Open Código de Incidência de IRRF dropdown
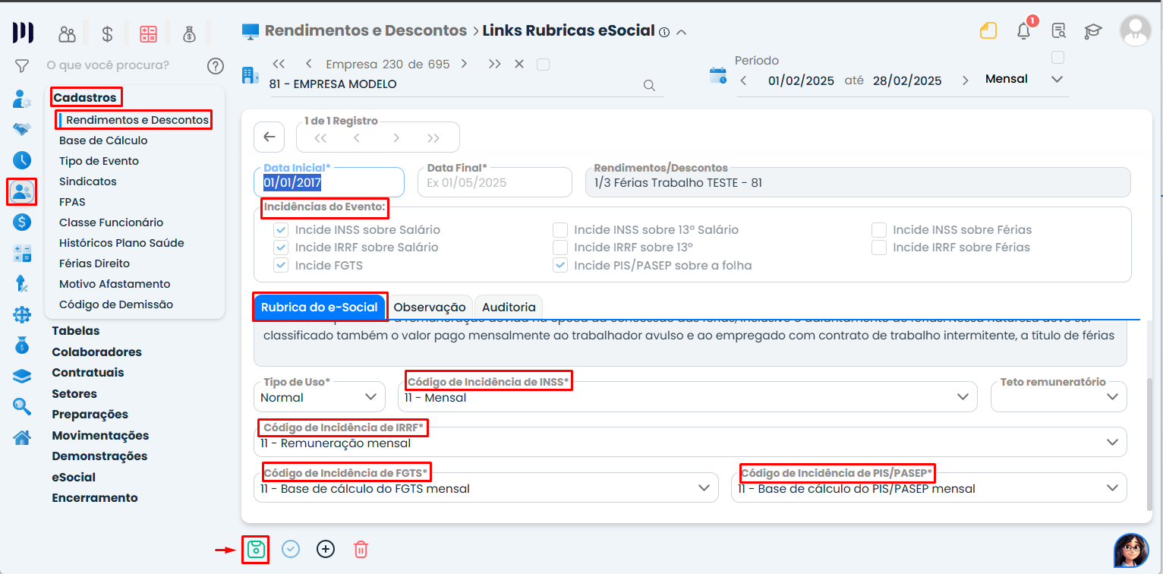 690,443
